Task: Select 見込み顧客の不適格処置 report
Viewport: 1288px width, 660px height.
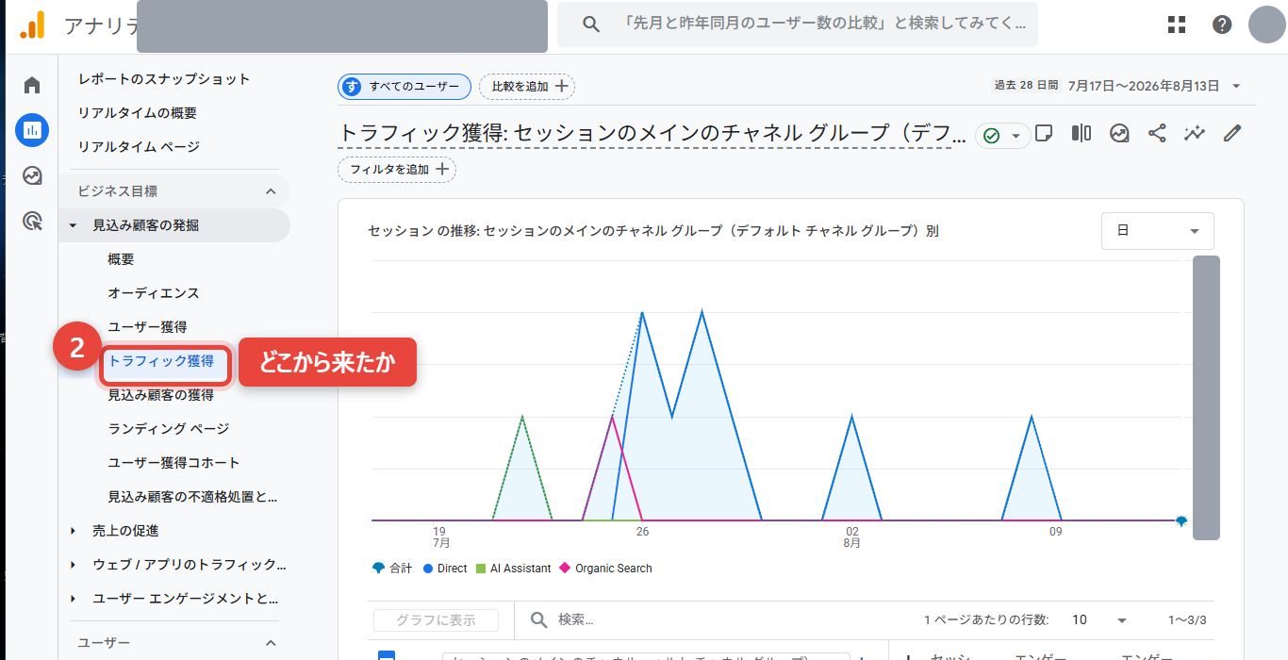Action: [193, 497]
